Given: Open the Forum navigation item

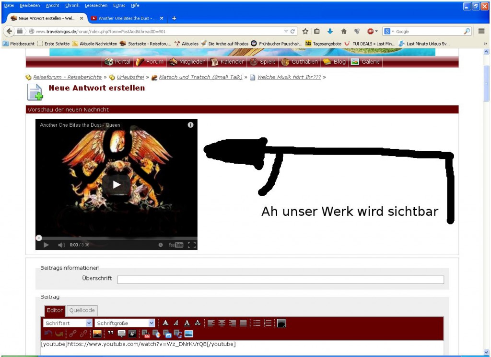Looking at the screenshot, I should pyautogui.click(x=150, y=62).
